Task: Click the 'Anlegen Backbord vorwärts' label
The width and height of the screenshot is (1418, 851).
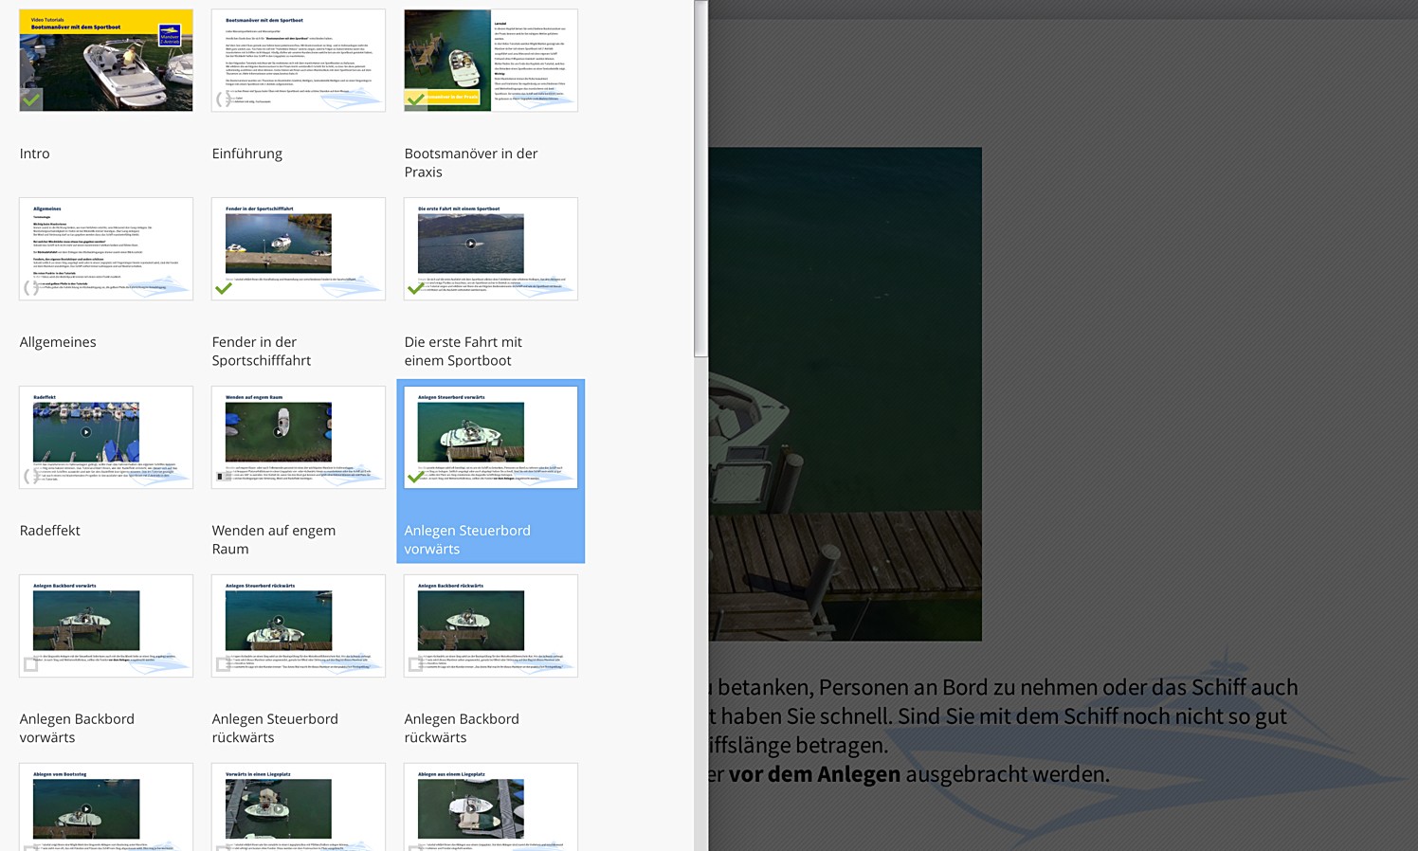Action: click(x=77, y=729)
